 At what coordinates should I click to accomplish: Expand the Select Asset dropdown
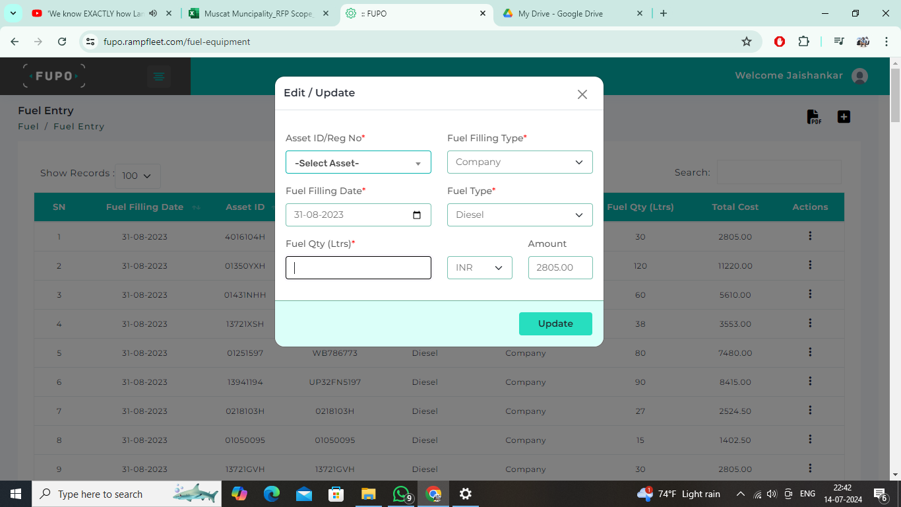coord(358,163)
